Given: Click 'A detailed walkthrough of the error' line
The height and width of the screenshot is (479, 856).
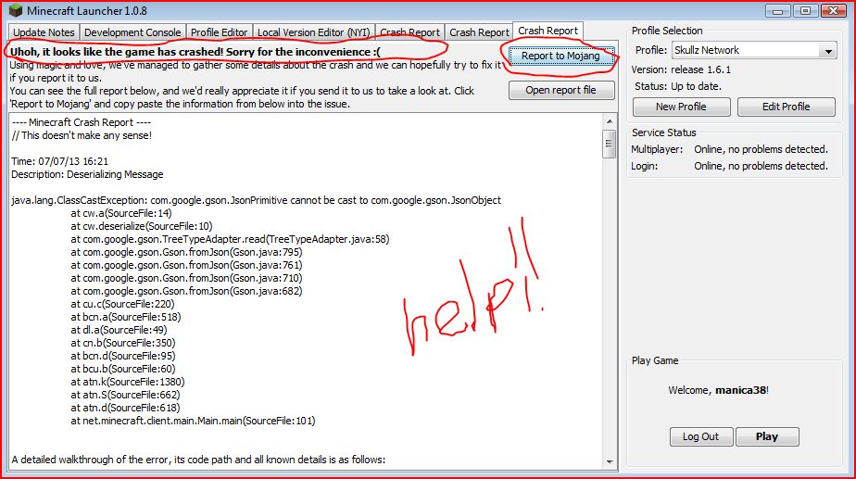Looking at the screenshot, I should pyautogui.click(x=198, y=460).
